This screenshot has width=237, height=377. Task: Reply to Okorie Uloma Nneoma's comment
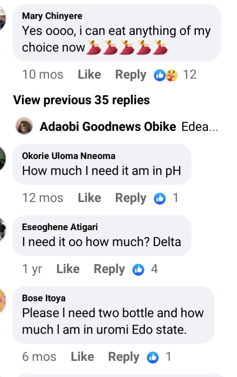pos(131,198)
